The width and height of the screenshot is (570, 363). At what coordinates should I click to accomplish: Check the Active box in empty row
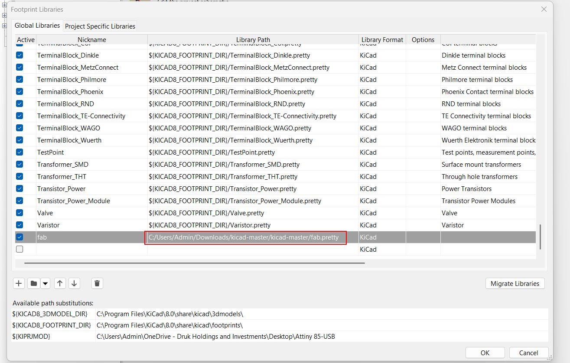coord(20,249)
